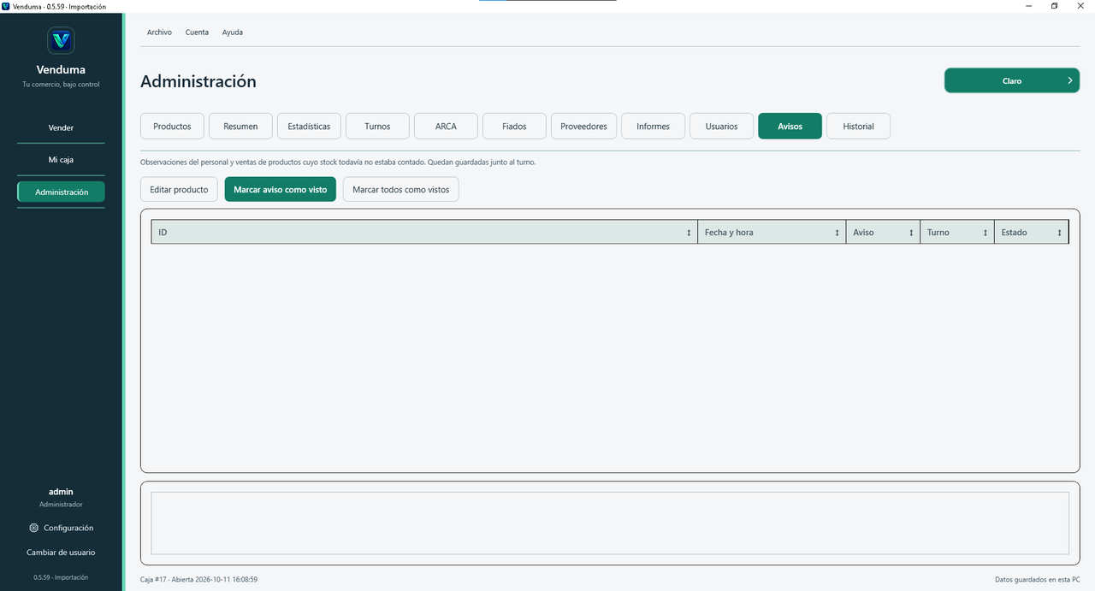Screen dimensions: 1095x591
Task: Switch to the Historial tab
Action: (x=858, y=126)
